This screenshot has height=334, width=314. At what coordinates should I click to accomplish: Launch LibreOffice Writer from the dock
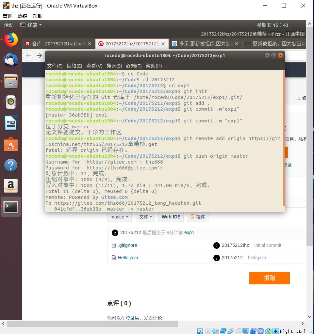pos(11,123)
